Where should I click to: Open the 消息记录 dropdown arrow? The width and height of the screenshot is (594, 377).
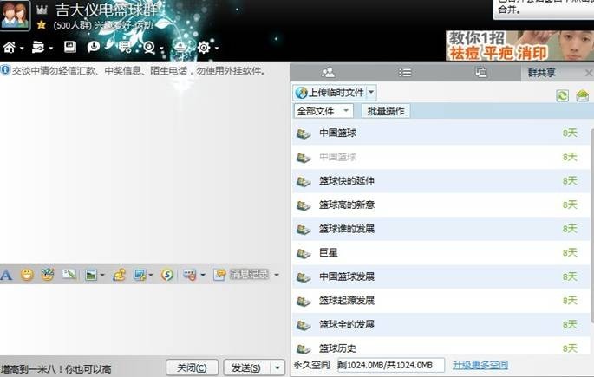pyautogui.click(x=277, y=275)
